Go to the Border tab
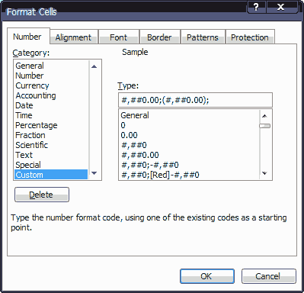 click(159, 37)
